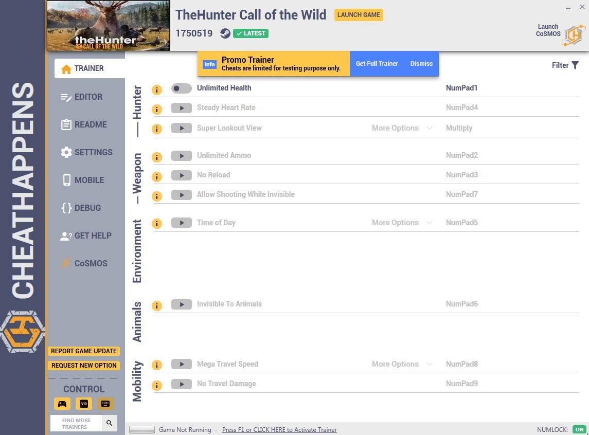The image size is (589, 435).
Task: Activate the Unlimited Ammo play toggle
Action: click(182, 156)
